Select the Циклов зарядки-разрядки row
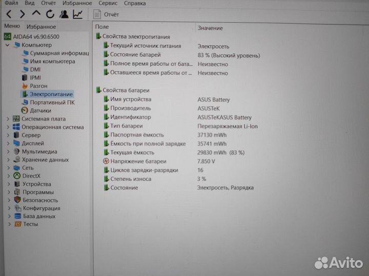Screen dimensions: 369x276 coord(153,170)
